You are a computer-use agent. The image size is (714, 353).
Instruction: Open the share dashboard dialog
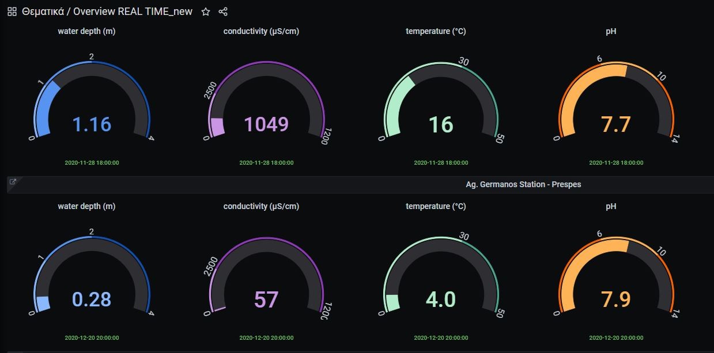pyautogui.click(x=222, y=12)
